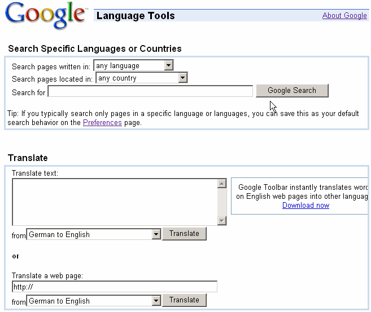Click the 'Search pages written in:' label
The image size is (371, 312).
click(x=51, y=66)
